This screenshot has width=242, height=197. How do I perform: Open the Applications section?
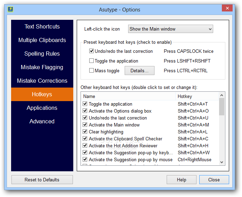point(42,108)
